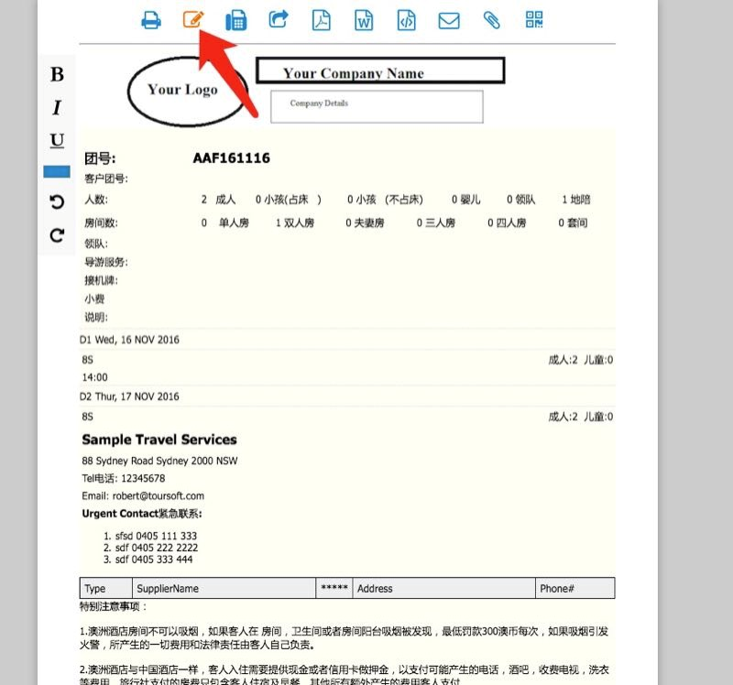
Task: Click the orange edit pencil icon
Action: point(192,19)
